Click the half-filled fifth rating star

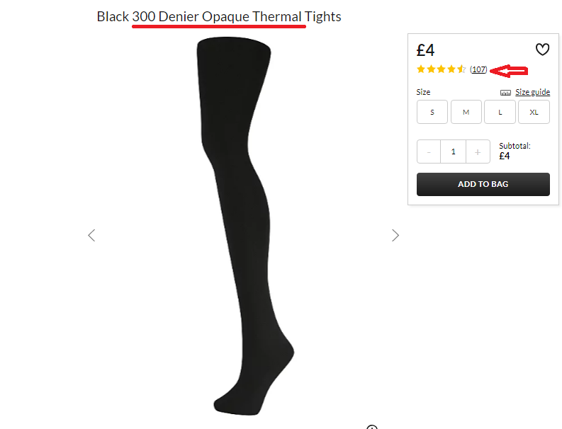[x=461, y=69]
